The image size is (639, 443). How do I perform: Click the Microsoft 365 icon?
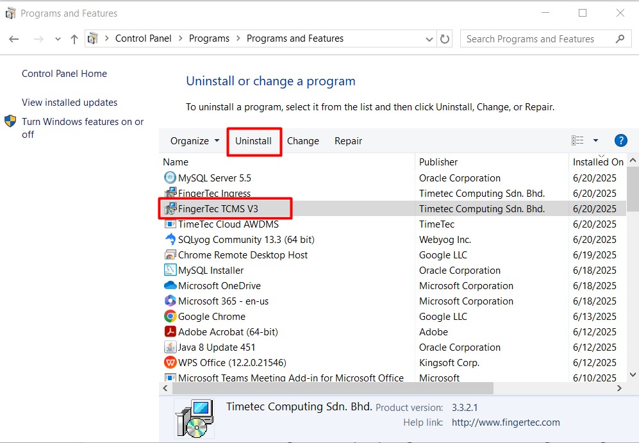coord(170,301)
